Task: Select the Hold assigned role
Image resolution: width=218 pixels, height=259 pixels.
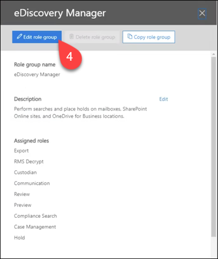Action: (20, 238)
